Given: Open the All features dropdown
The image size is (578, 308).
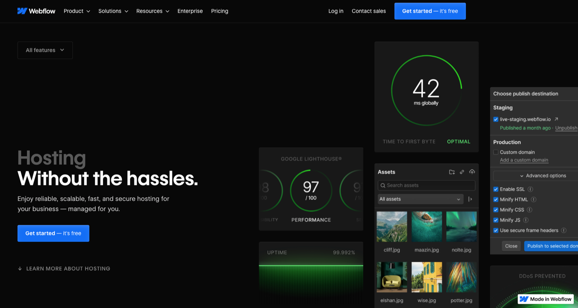Looking at the screenshot, I should click(x=45, y=50).
